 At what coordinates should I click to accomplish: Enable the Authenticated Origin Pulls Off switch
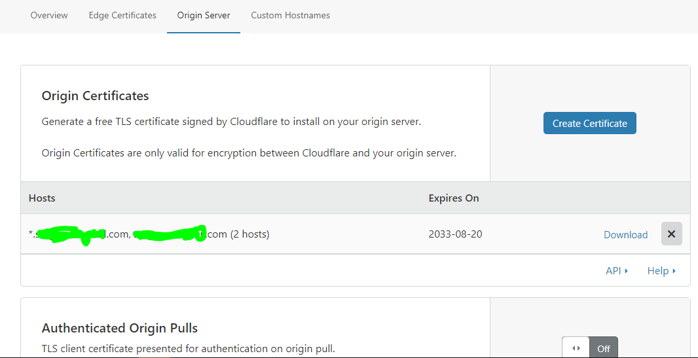590,348
